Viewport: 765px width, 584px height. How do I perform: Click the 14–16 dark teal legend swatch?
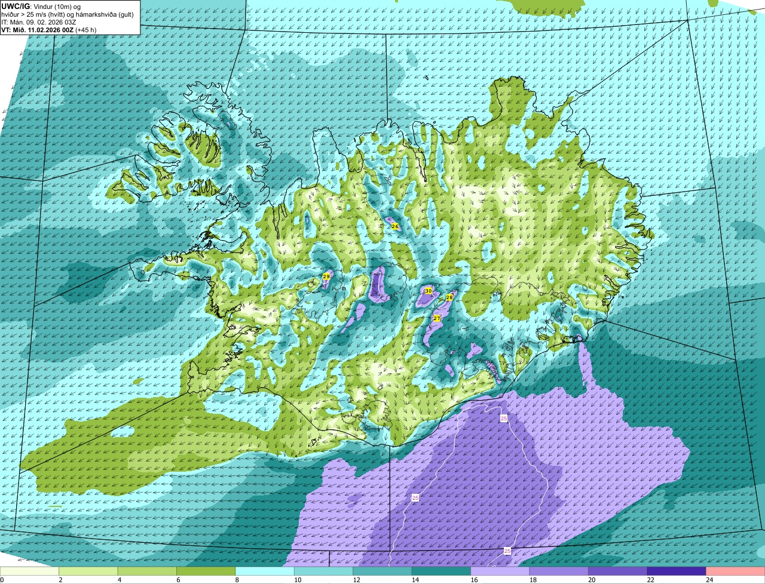442,571
